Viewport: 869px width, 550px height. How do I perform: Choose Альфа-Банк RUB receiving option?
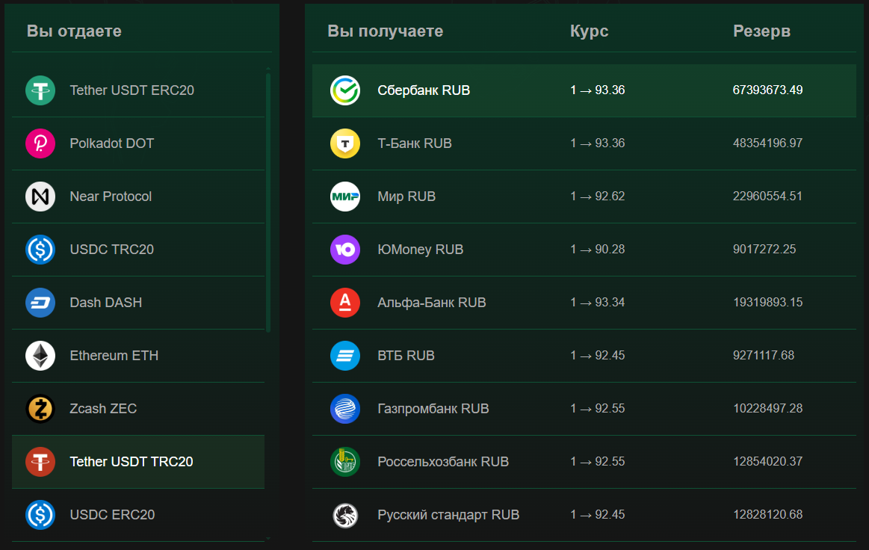584,303
